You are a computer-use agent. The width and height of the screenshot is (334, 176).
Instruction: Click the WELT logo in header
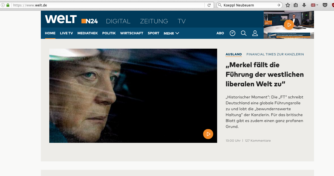pos(61,19)
